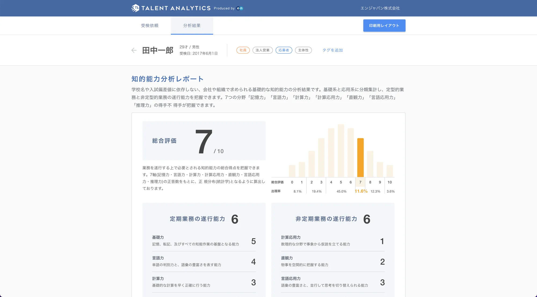Toggle the 応募者 tag
The image size is (537, 297).
tap(284, 50)
